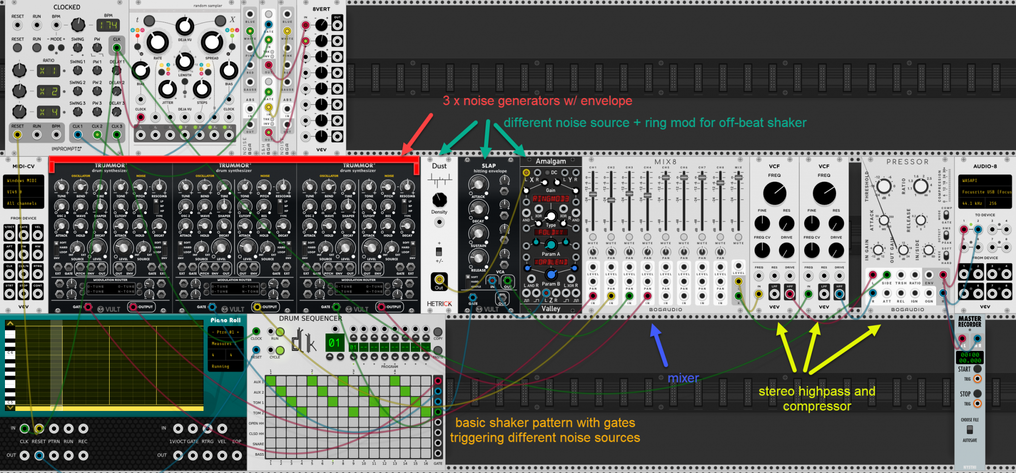Click the SIDE input jack on Pressor

(887, 275)
